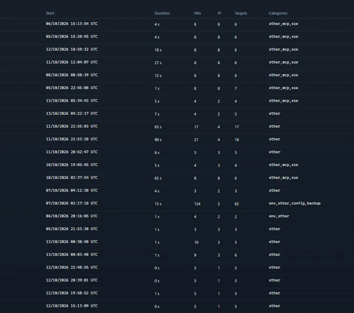Select start time 05/10/2026 22:45:08 UTC
The image size is (354, 313).
pos(72,88)
